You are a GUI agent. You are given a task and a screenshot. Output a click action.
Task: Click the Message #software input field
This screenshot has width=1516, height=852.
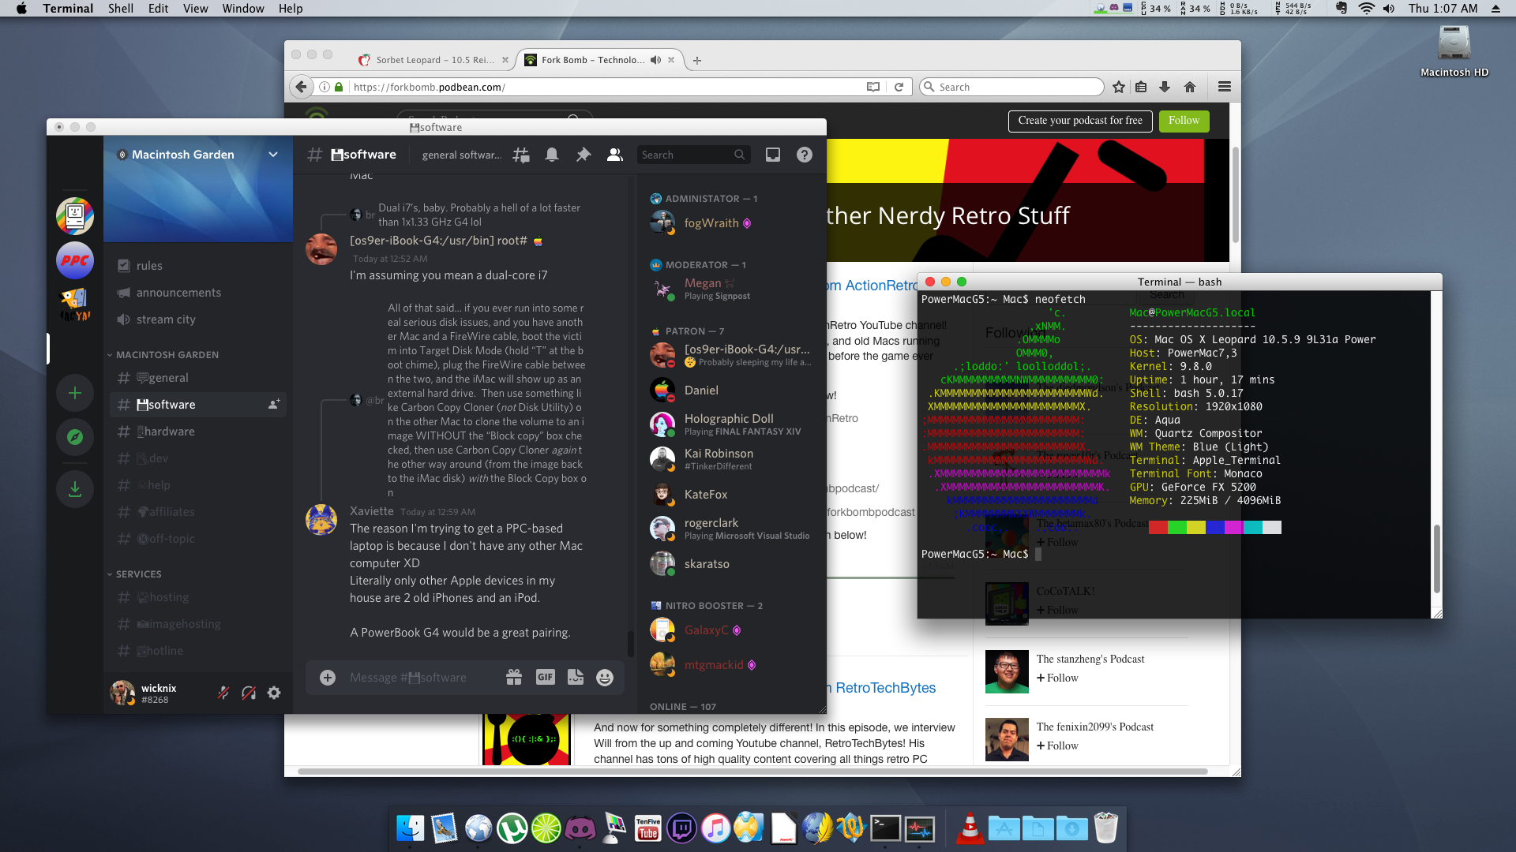click(418, 678)
